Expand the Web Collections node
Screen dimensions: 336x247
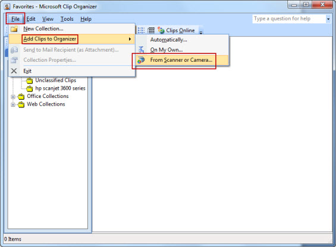pyautogui.click(x=13, y=104)
